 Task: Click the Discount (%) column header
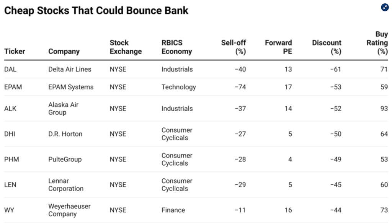click(x=327, y=47)
